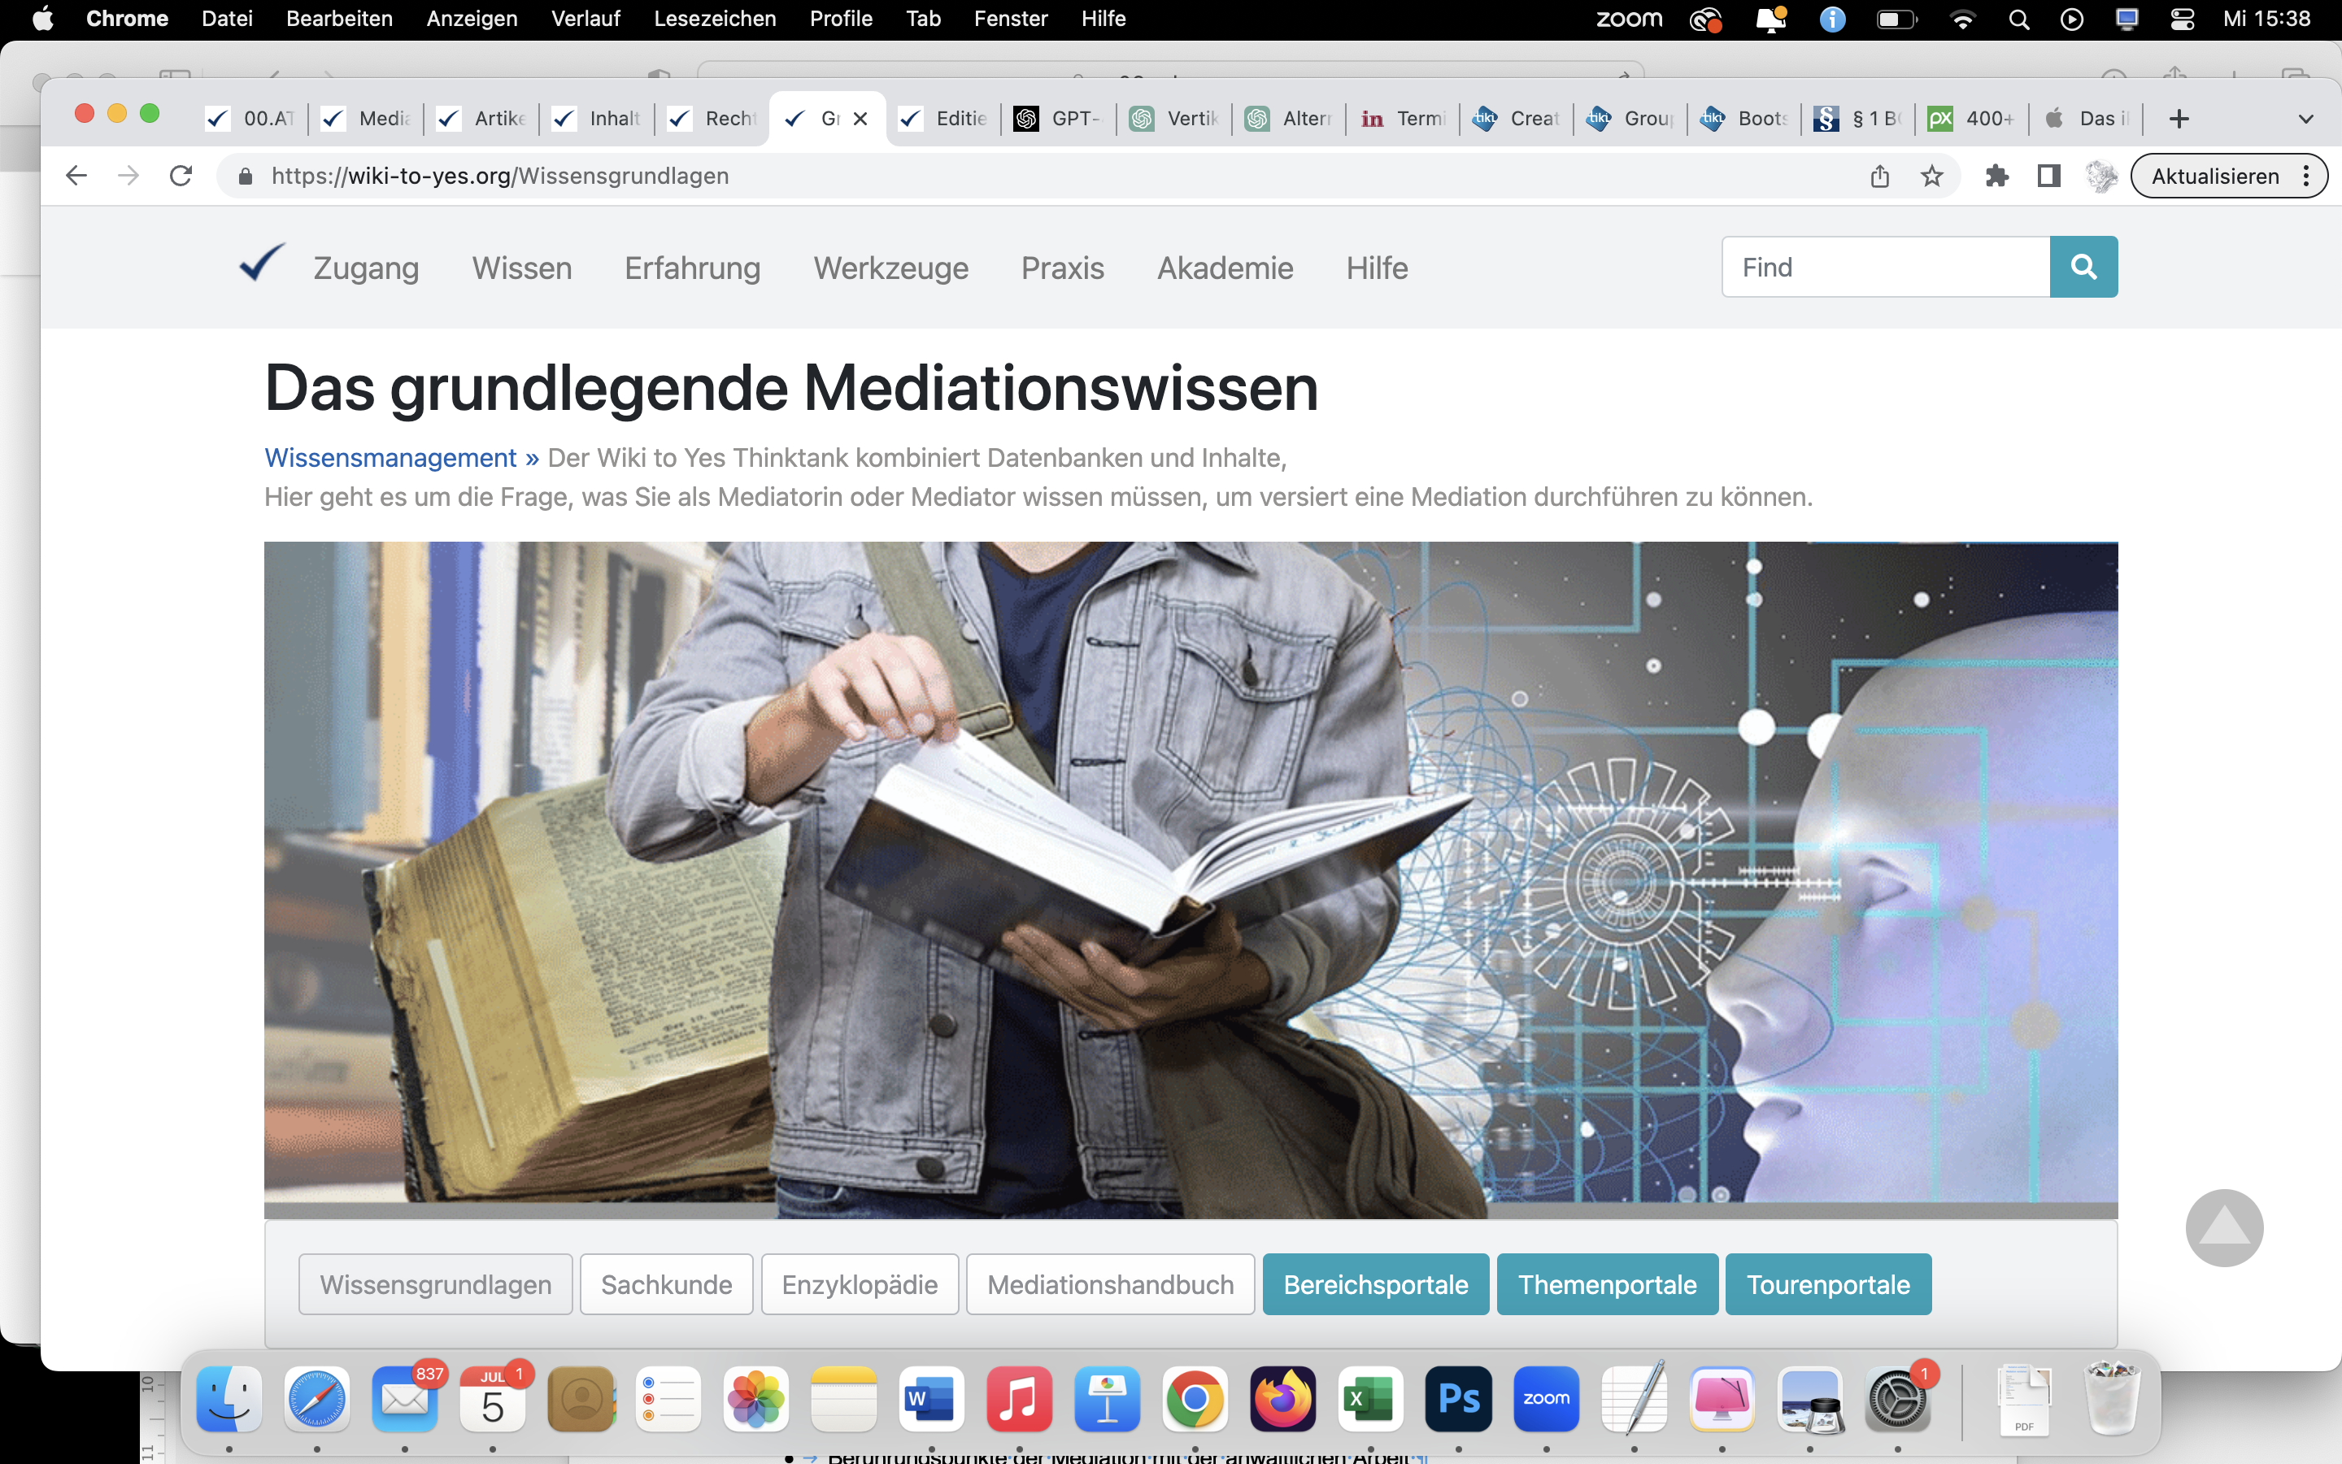Screen dimensions: 2342x1464
Task: Click the Themenportale button
Action: point(1607,1284)
